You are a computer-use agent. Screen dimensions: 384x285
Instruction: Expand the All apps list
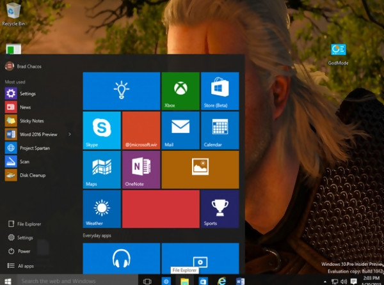point(26,265)
